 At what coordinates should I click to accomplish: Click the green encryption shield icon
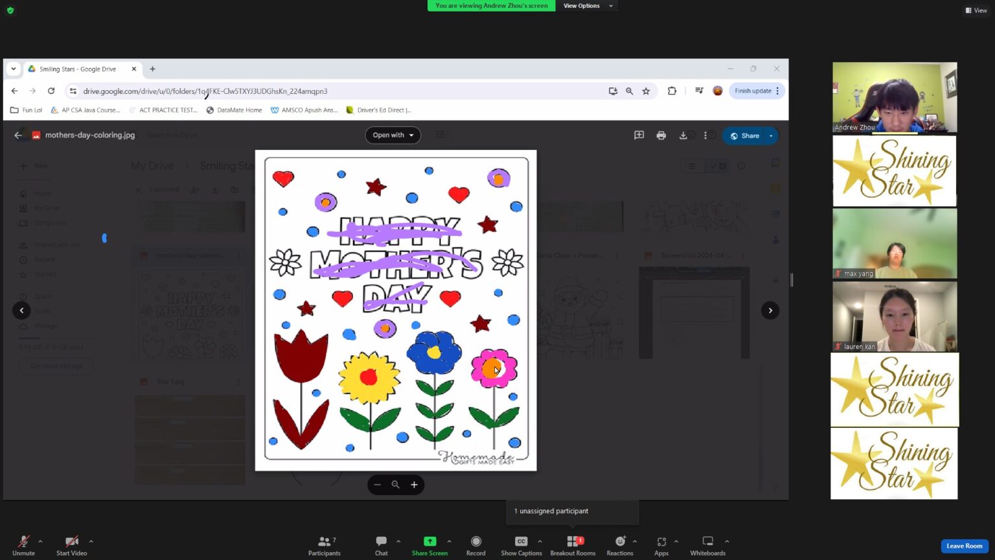[10, 10]
